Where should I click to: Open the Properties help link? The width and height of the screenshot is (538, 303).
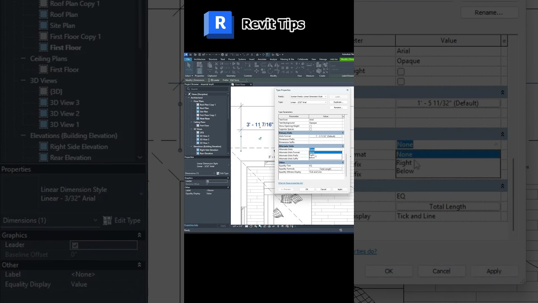[x=191, y=225]
